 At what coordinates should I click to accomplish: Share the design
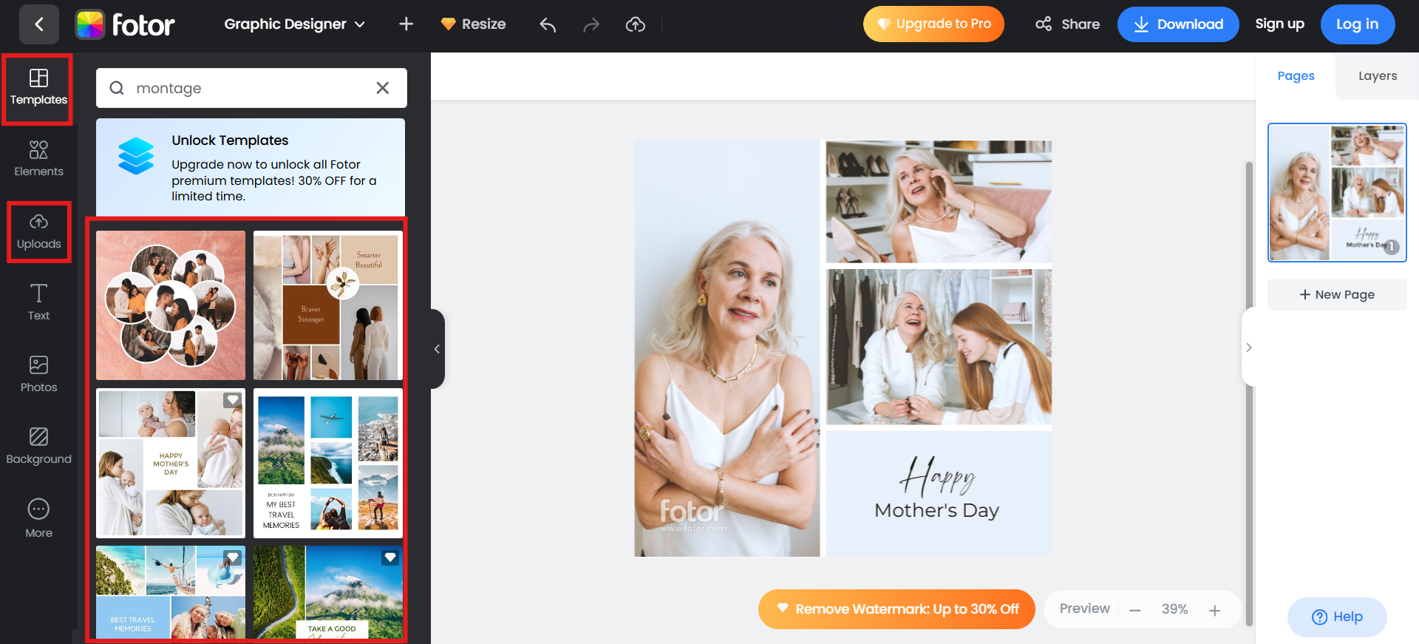[1067, 24]
